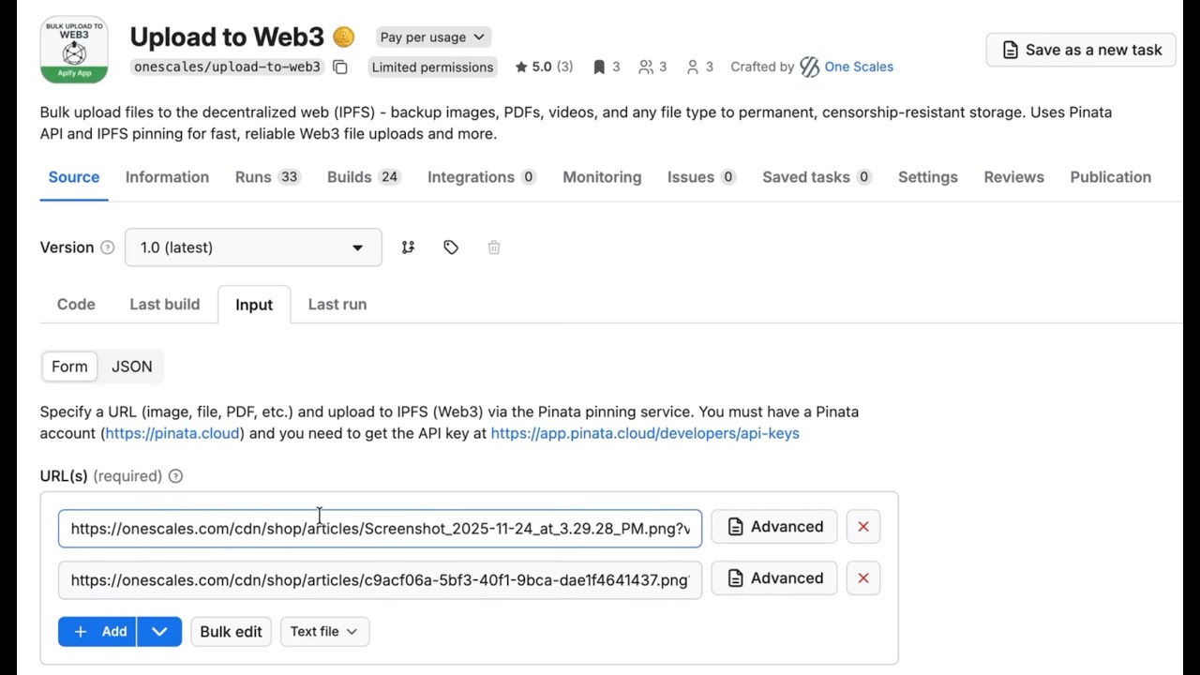Click the multiple users count icon
This screenshot has width=1200, height=675.
646,67
